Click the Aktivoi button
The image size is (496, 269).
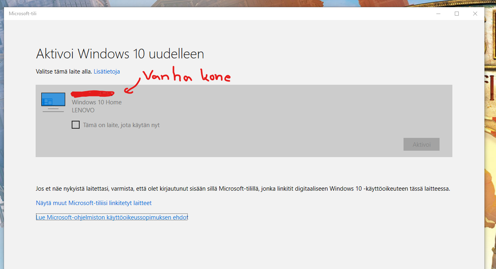click(421, 144)
